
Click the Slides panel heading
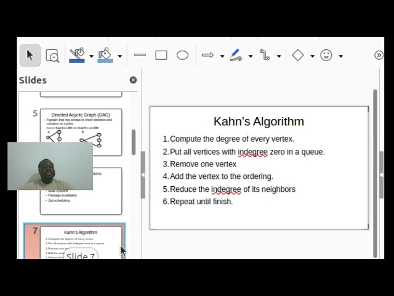tap(33, 80)
